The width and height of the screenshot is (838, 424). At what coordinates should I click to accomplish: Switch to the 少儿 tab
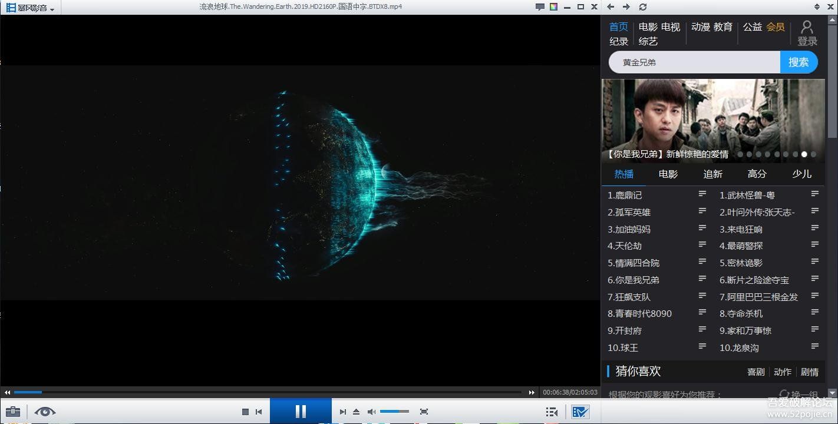802,174
